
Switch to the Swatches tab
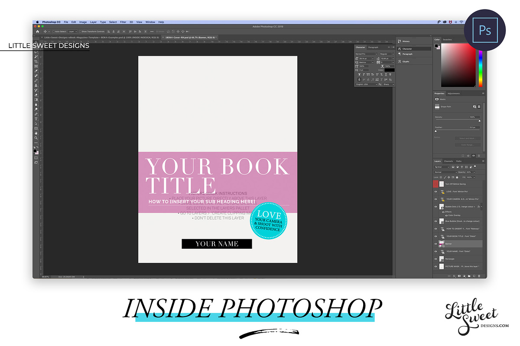(447, 40)
